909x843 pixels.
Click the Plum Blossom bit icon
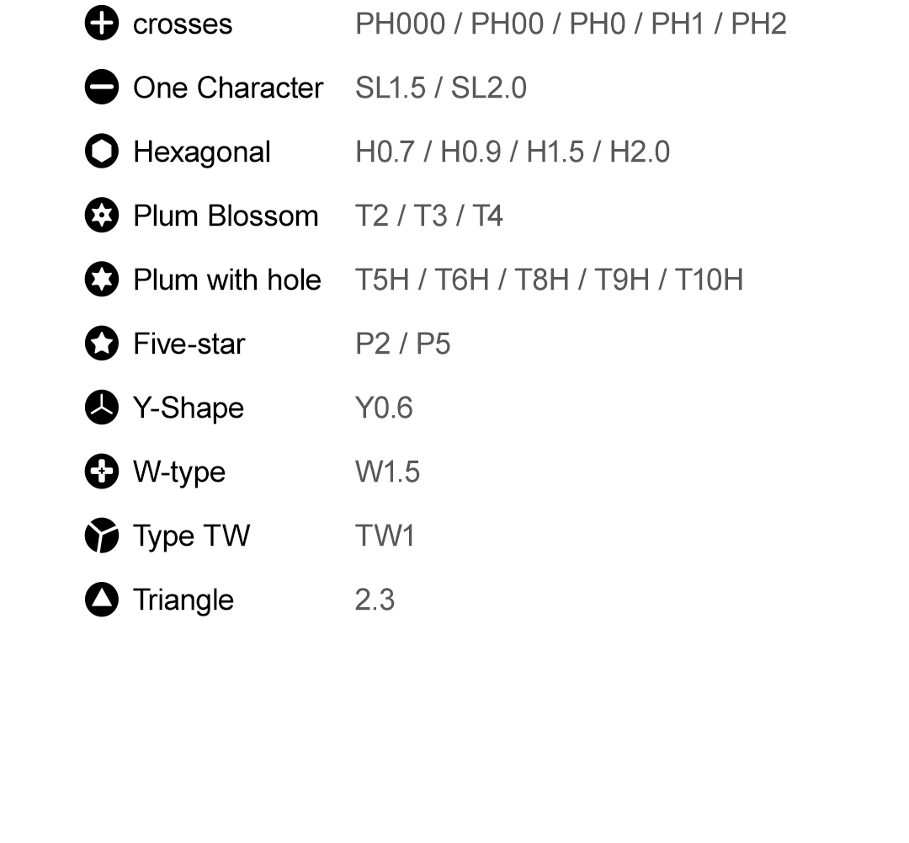102,216
